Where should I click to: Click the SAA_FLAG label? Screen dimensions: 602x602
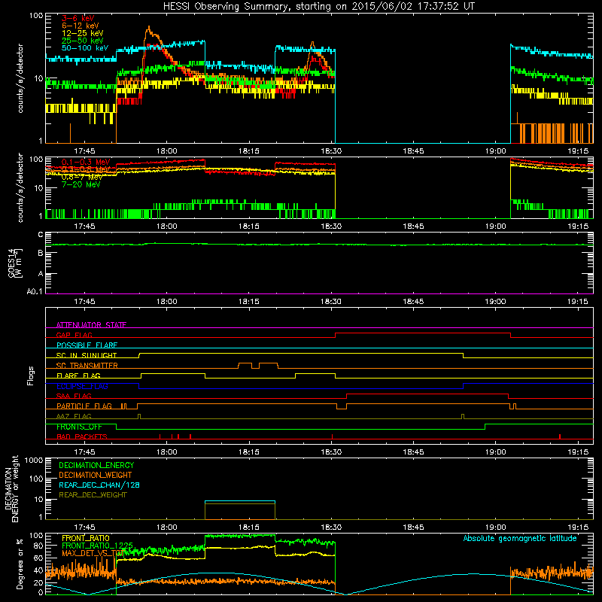click(x=74, y=397)
